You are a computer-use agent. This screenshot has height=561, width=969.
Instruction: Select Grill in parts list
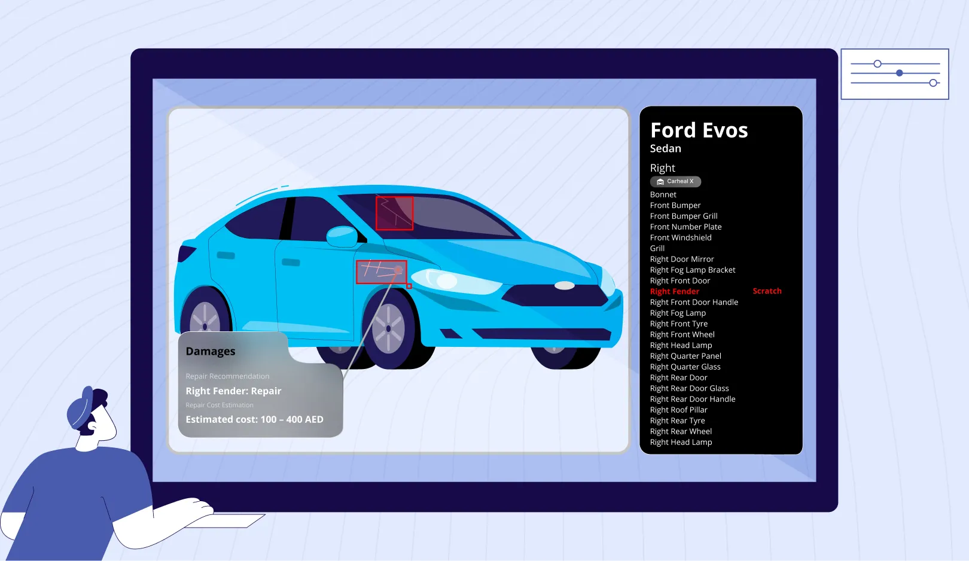pyautogui.click(x=657, y=248)
